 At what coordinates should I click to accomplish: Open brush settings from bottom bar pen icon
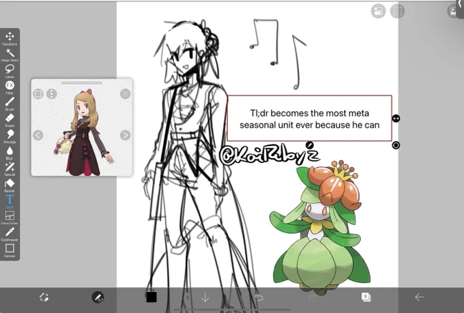tap(98, 297)
